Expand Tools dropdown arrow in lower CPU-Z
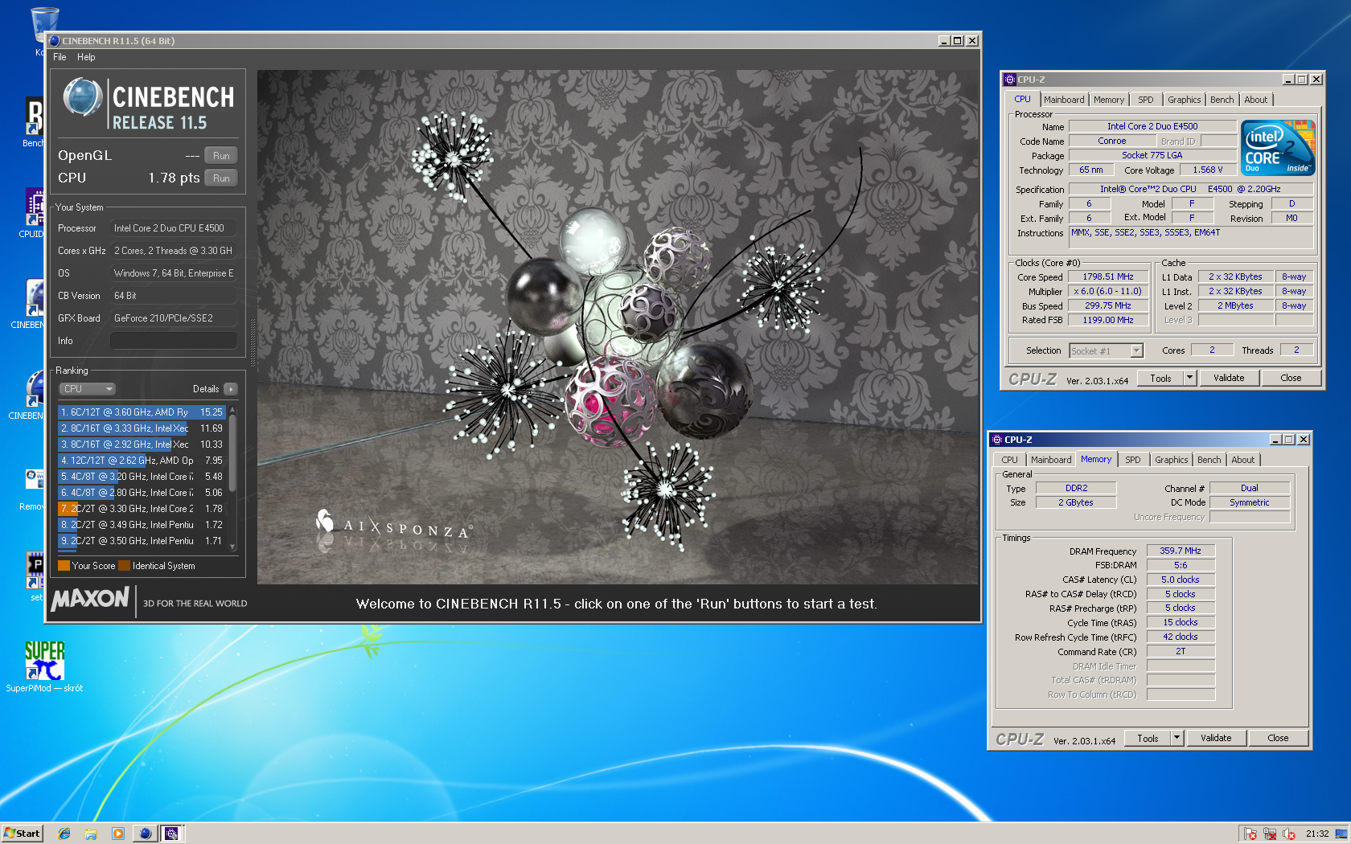The width and height of the screenshot is (1351, 844). point(1177,738)
